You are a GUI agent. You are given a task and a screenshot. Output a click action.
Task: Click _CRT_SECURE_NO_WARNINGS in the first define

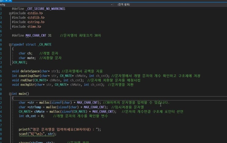[x=46, y=9]
